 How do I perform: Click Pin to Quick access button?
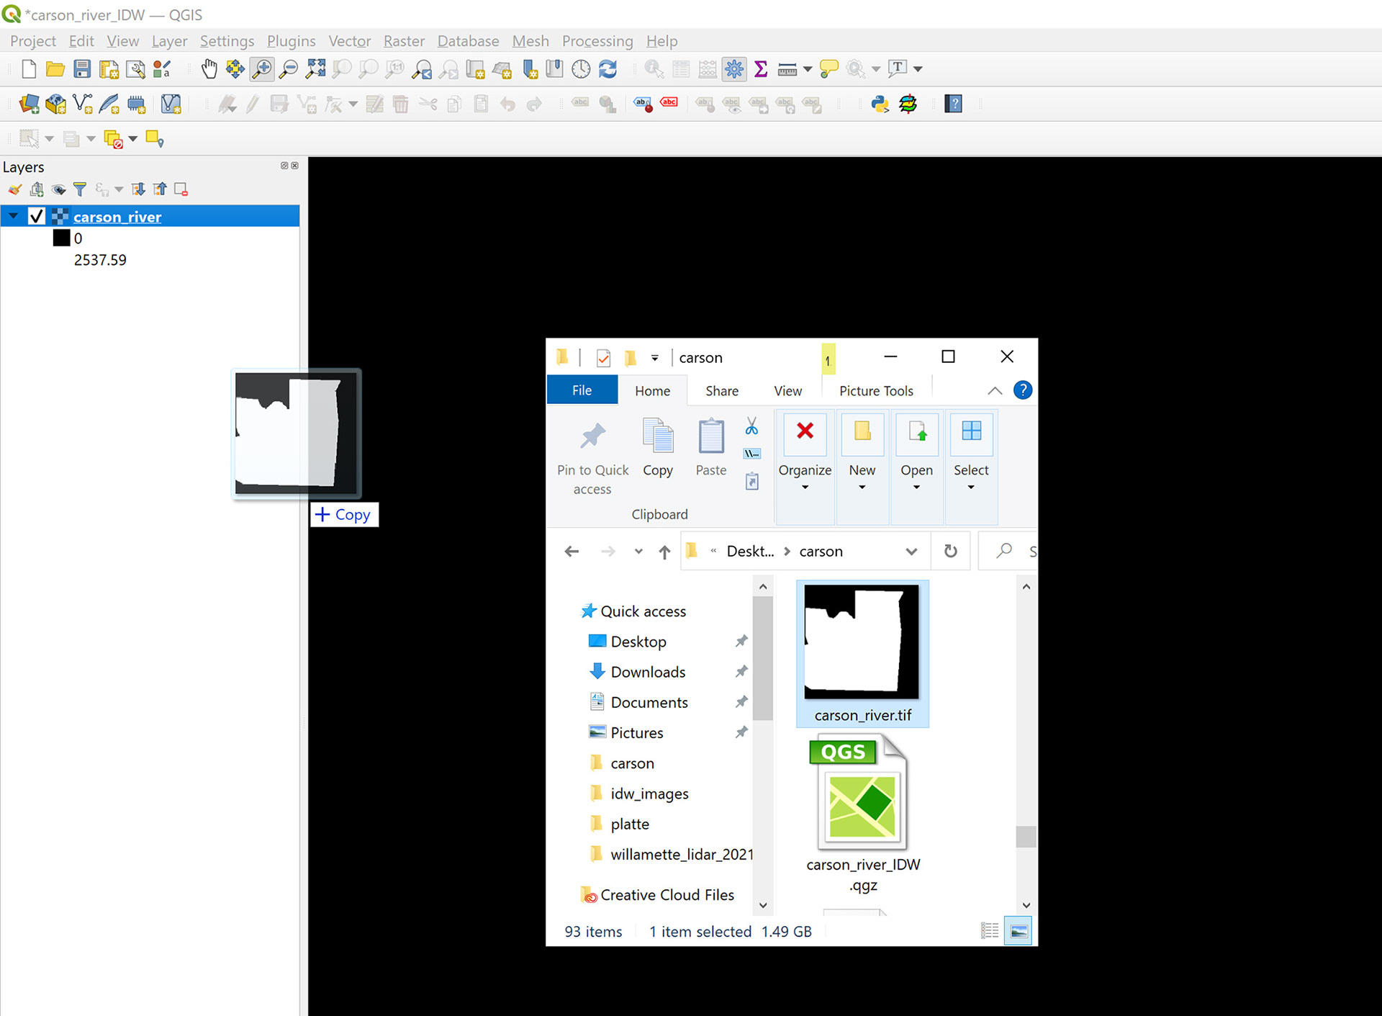click(x=592, y=459)
